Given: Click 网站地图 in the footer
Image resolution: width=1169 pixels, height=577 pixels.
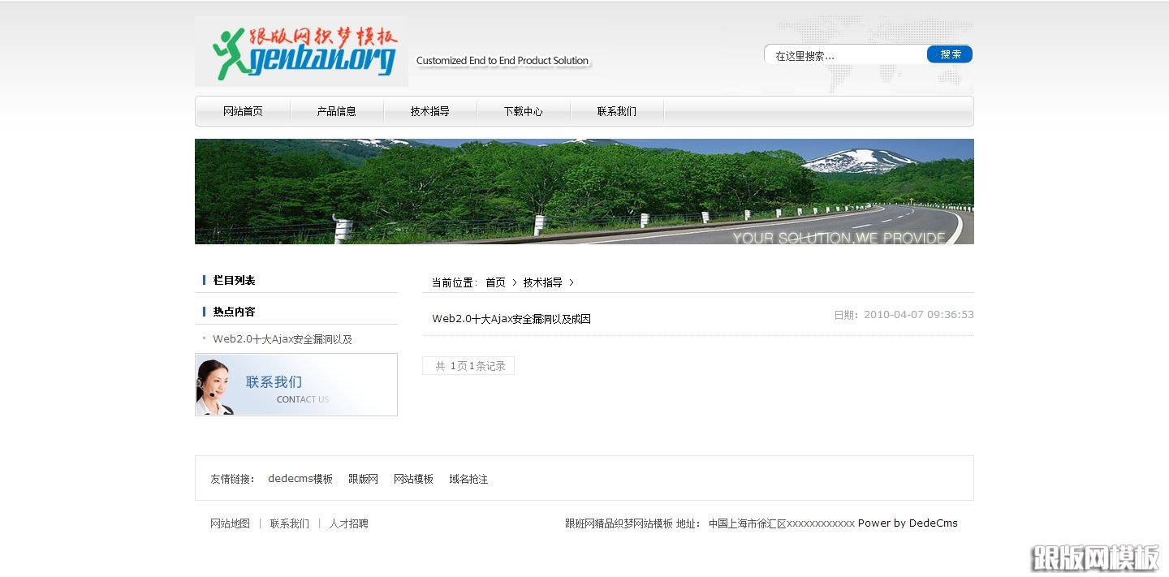Looking at the screenshot, I should pos(230,523).
